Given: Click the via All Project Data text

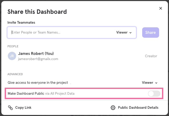Looking at the screenshot, I should 60,94.
